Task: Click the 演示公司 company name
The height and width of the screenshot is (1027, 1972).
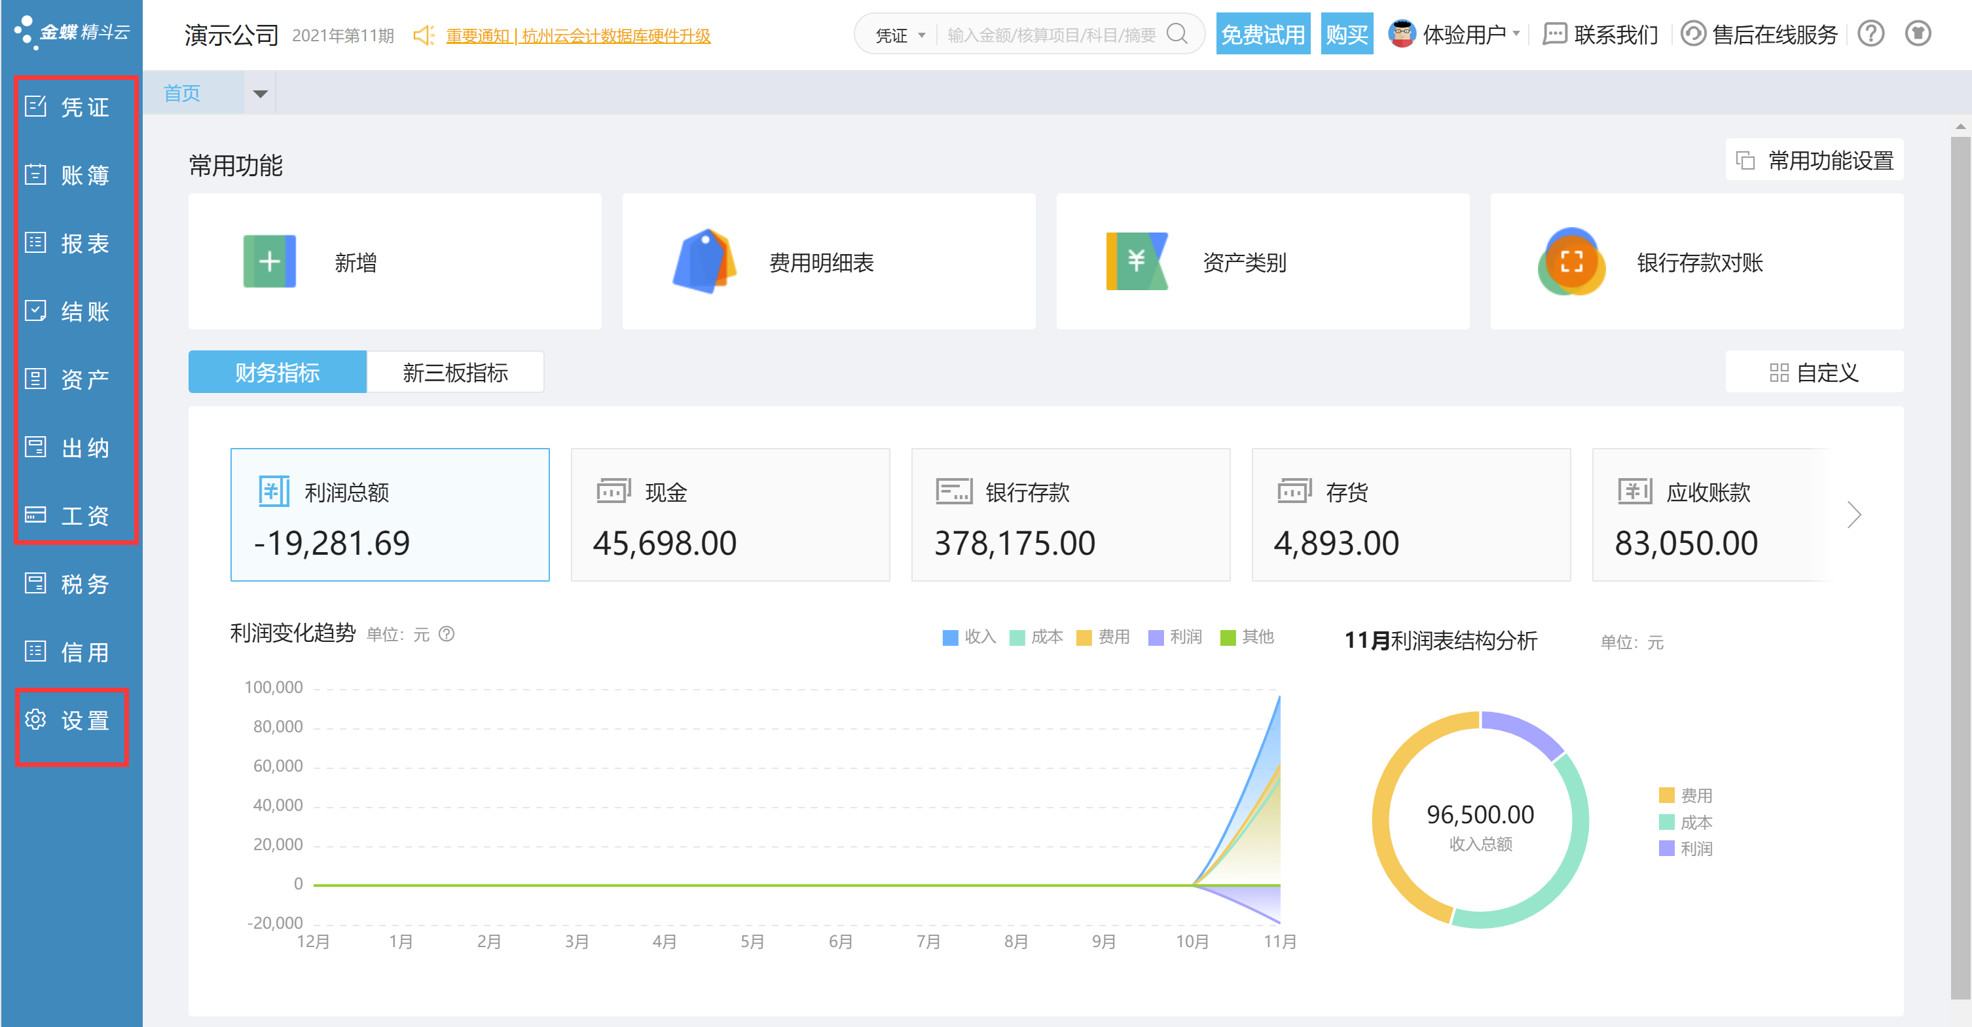Action: click(231, 35)
